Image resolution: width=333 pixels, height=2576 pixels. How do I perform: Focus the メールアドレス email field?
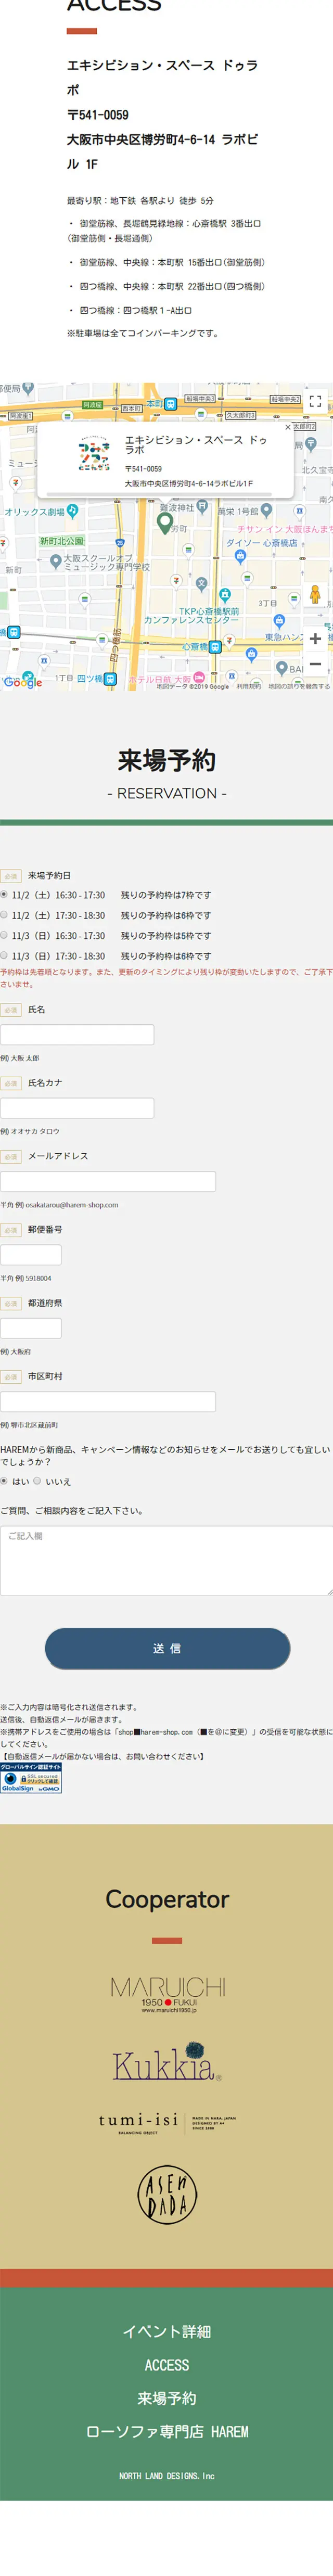pyautogui.click(x=108, y=1181)
